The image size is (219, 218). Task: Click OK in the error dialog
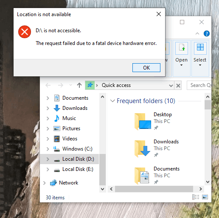coord(146,67)
